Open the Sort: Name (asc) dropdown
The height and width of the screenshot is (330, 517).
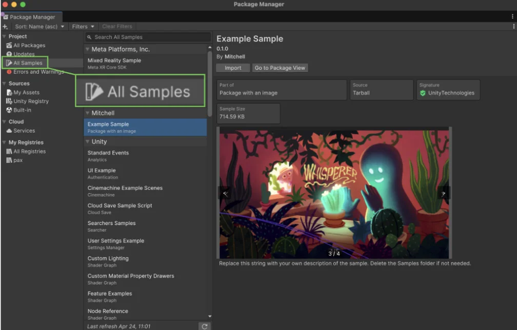(x=39, y=26)
